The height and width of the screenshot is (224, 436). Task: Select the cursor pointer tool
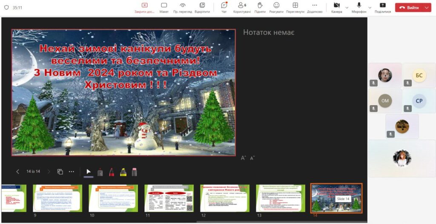point(89,172)
